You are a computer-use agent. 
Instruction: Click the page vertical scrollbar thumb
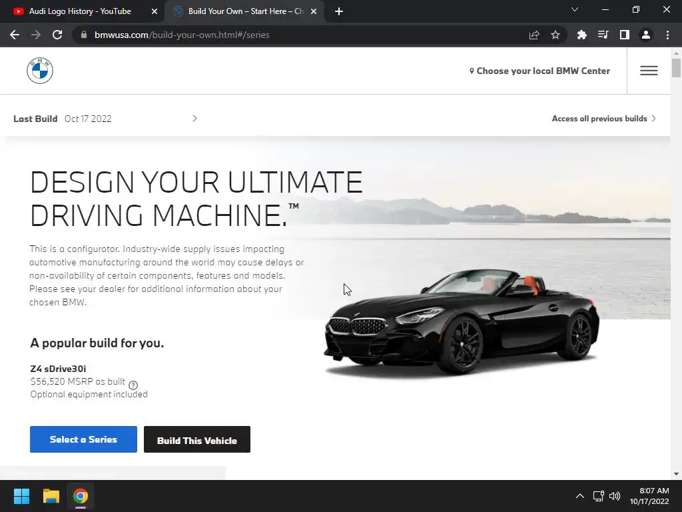(676, 68)
